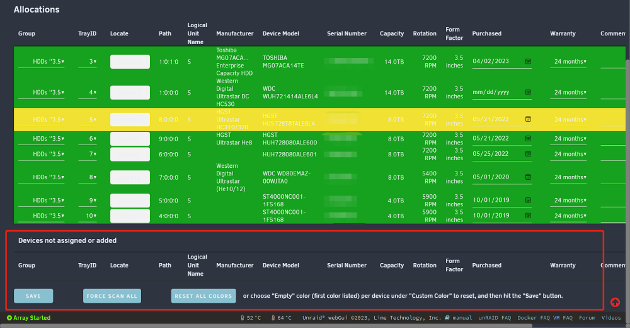Click the Locate button for path 1:0:0:0

point(130,93)
